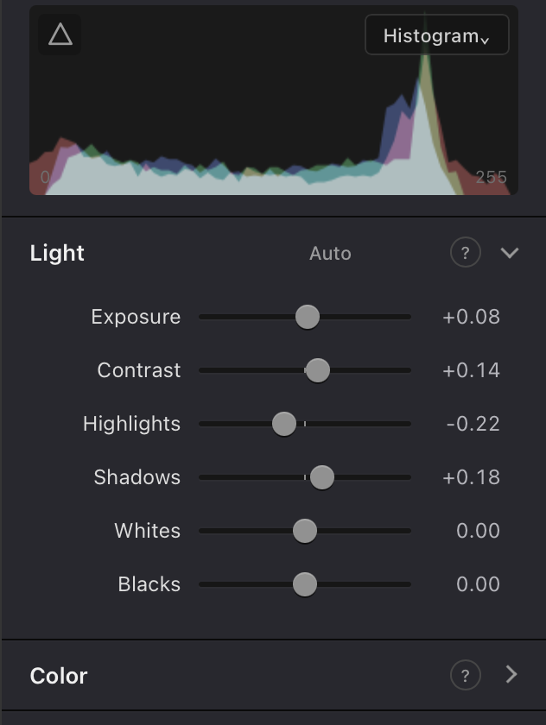The height and width of the screenshot is (725, 546).
Task: Click the Highlights slider handle
Action: 283,424
